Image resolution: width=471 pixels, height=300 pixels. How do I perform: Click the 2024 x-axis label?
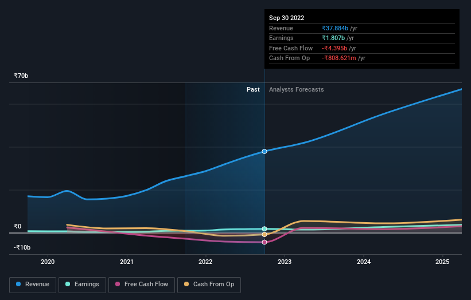coord(364,262)
